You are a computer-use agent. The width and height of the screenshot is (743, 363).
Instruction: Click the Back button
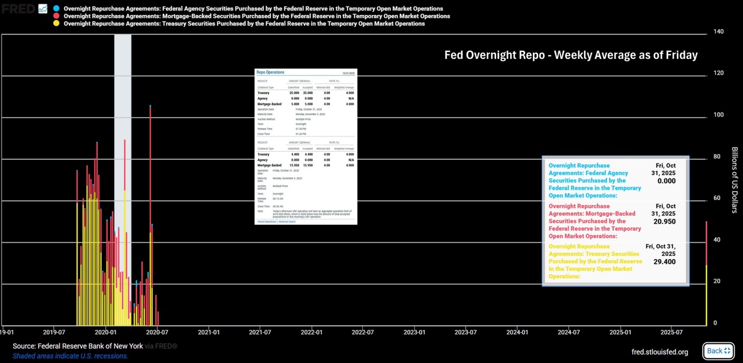point(718,351)
